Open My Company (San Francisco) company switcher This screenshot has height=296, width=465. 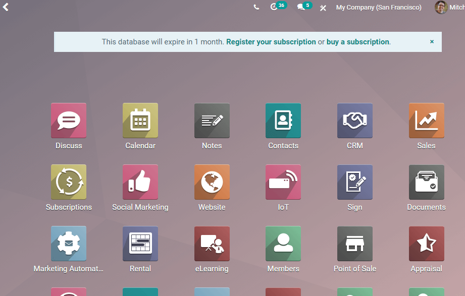point(379,8)
